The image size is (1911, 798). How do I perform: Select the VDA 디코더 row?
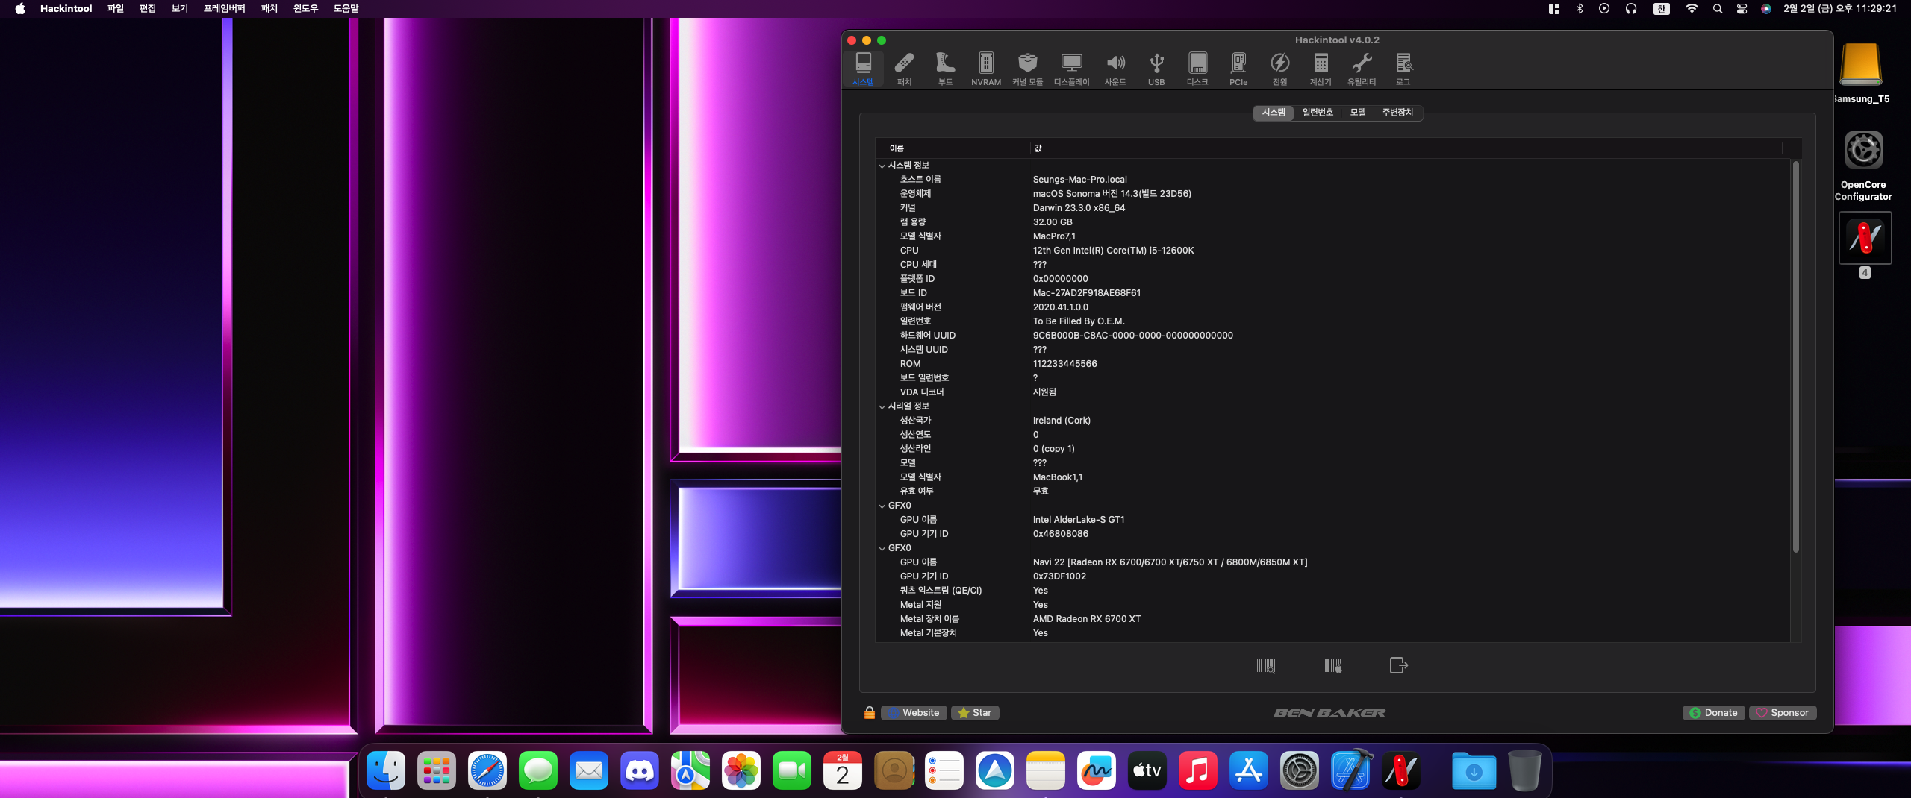click(1332, 392)
